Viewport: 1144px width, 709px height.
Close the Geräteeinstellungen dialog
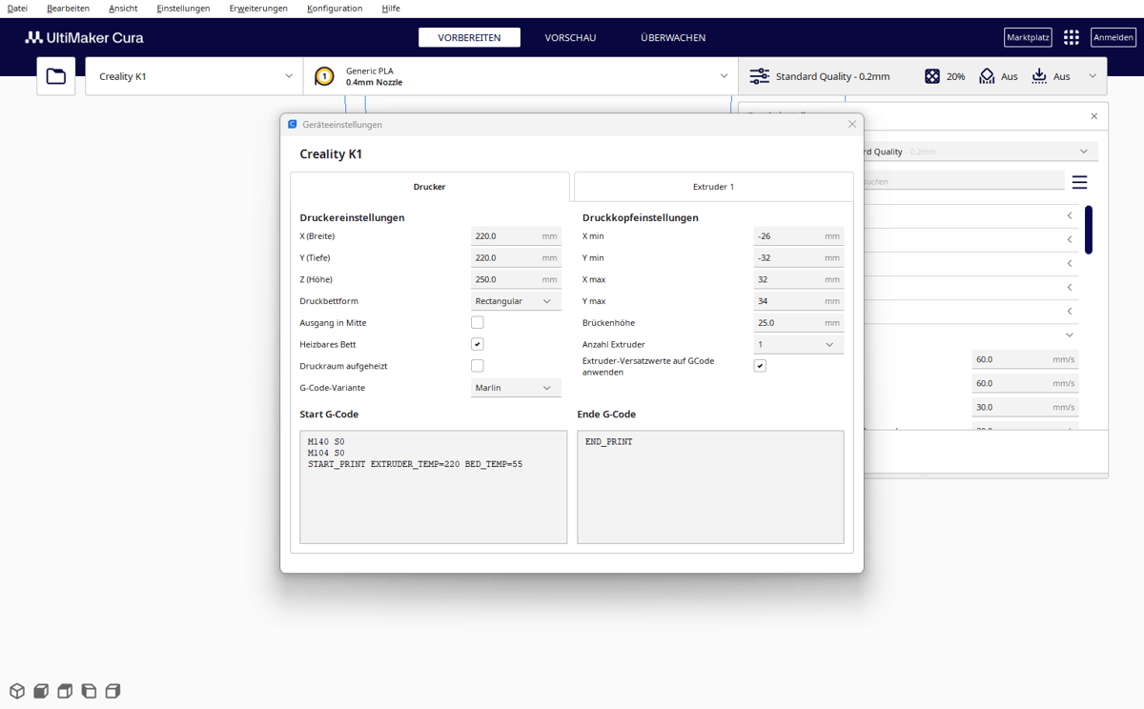pos(852,124)
